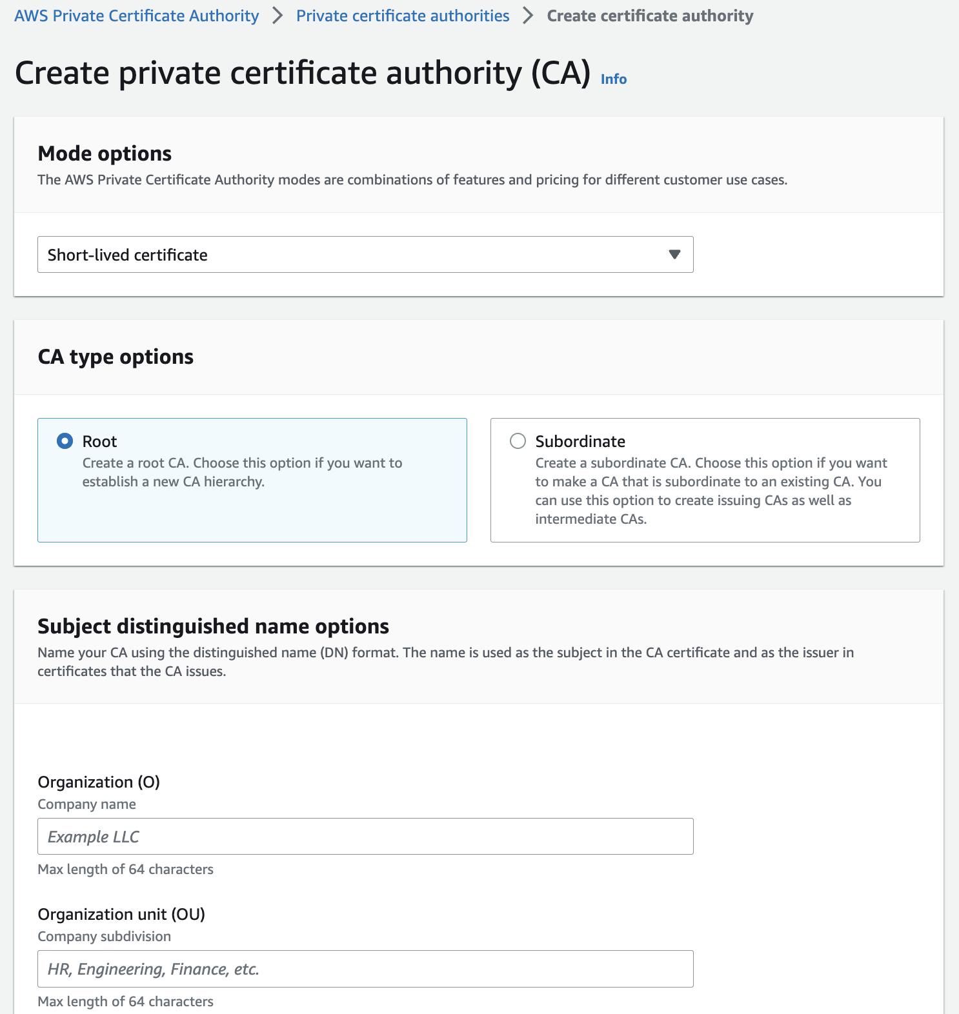The height and width of the screenshot is (1014, 959).
Task: Focus the Organization (O) Example LLC field
Action: [x=365, y=837]
